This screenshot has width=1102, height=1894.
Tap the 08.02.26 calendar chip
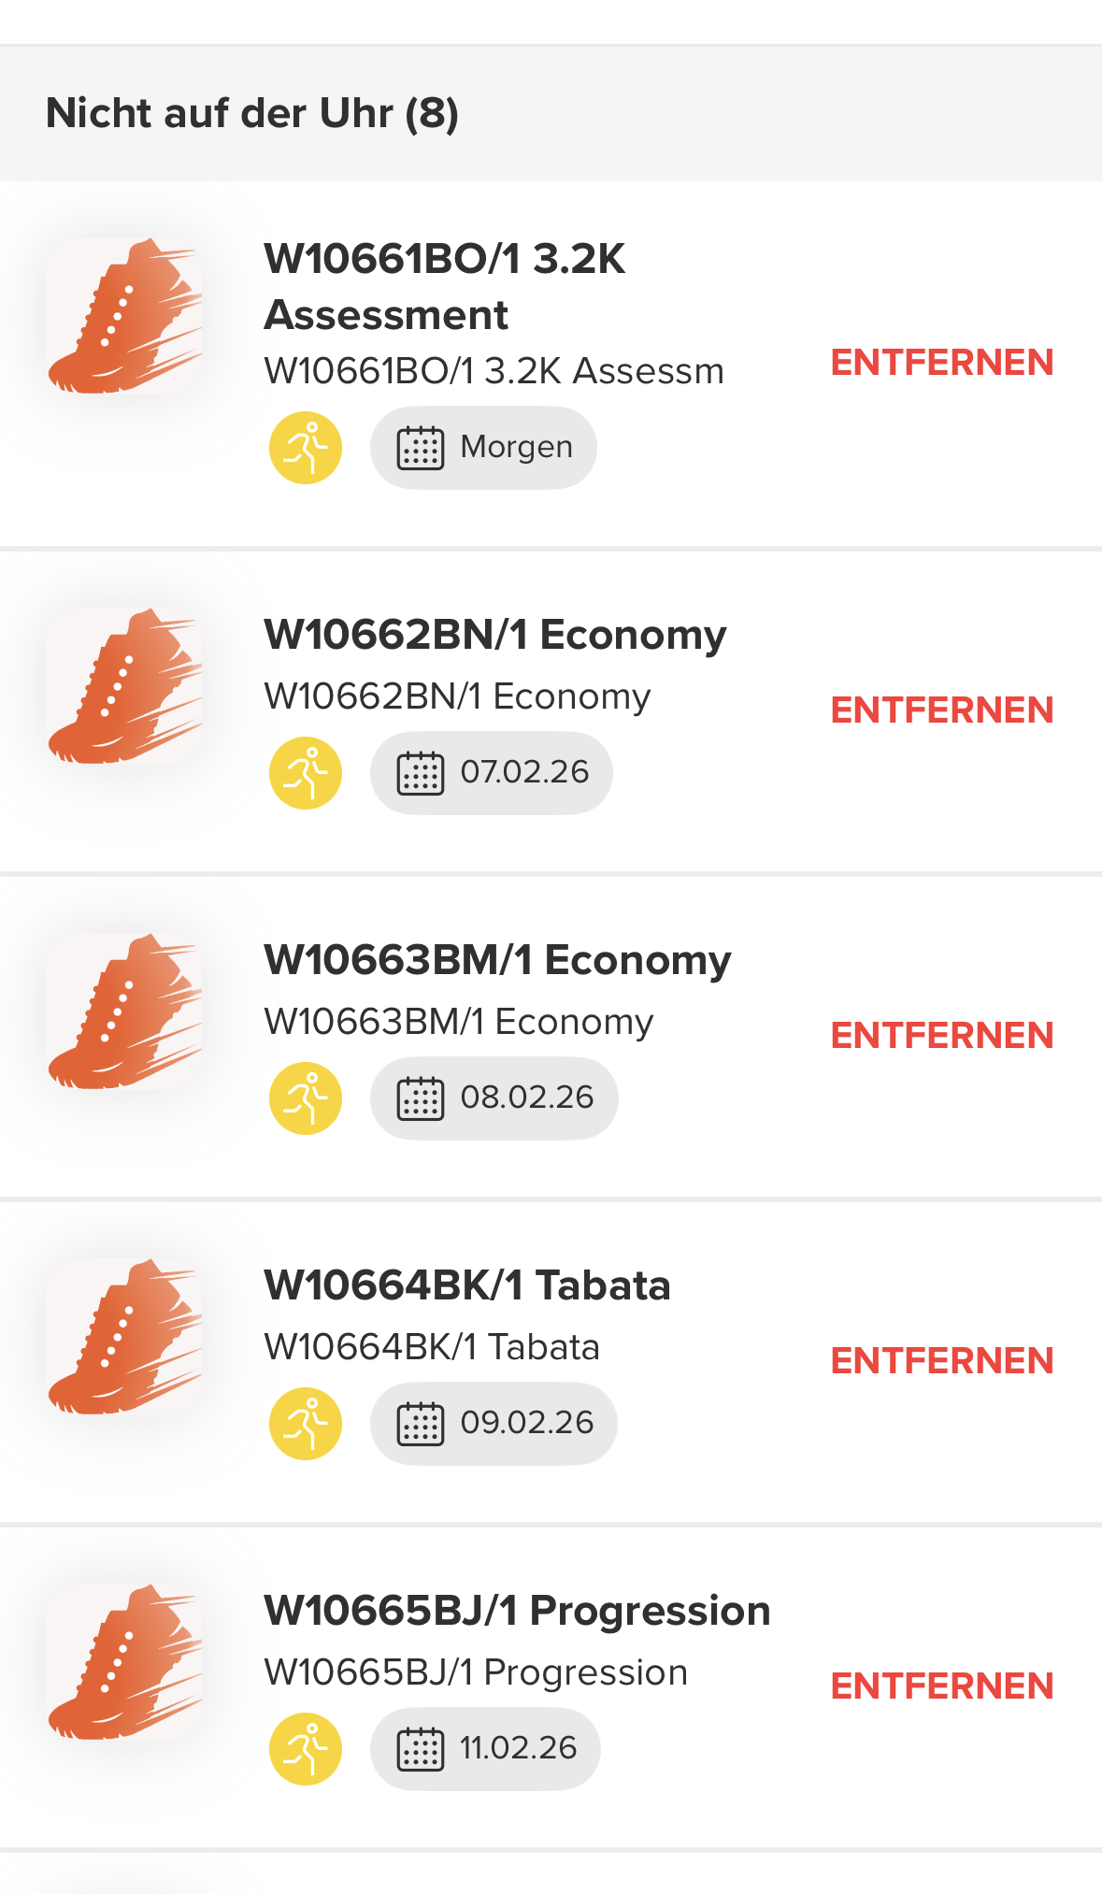pos(494,1098)
